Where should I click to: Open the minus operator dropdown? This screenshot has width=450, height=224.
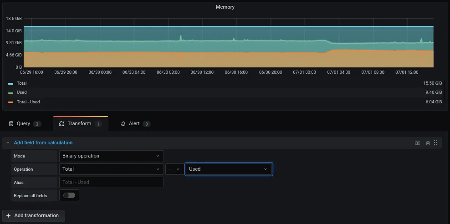[174, 169]
